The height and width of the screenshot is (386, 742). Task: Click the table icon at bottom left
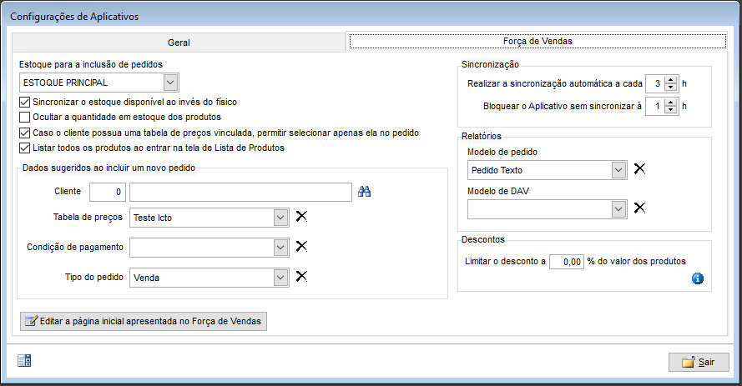pyautogui.click(x=24, y=361)
